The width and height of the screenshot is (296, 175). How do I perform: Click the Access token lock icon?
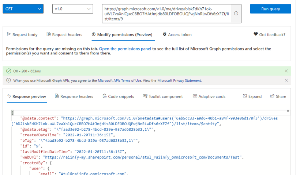(165, 34)
